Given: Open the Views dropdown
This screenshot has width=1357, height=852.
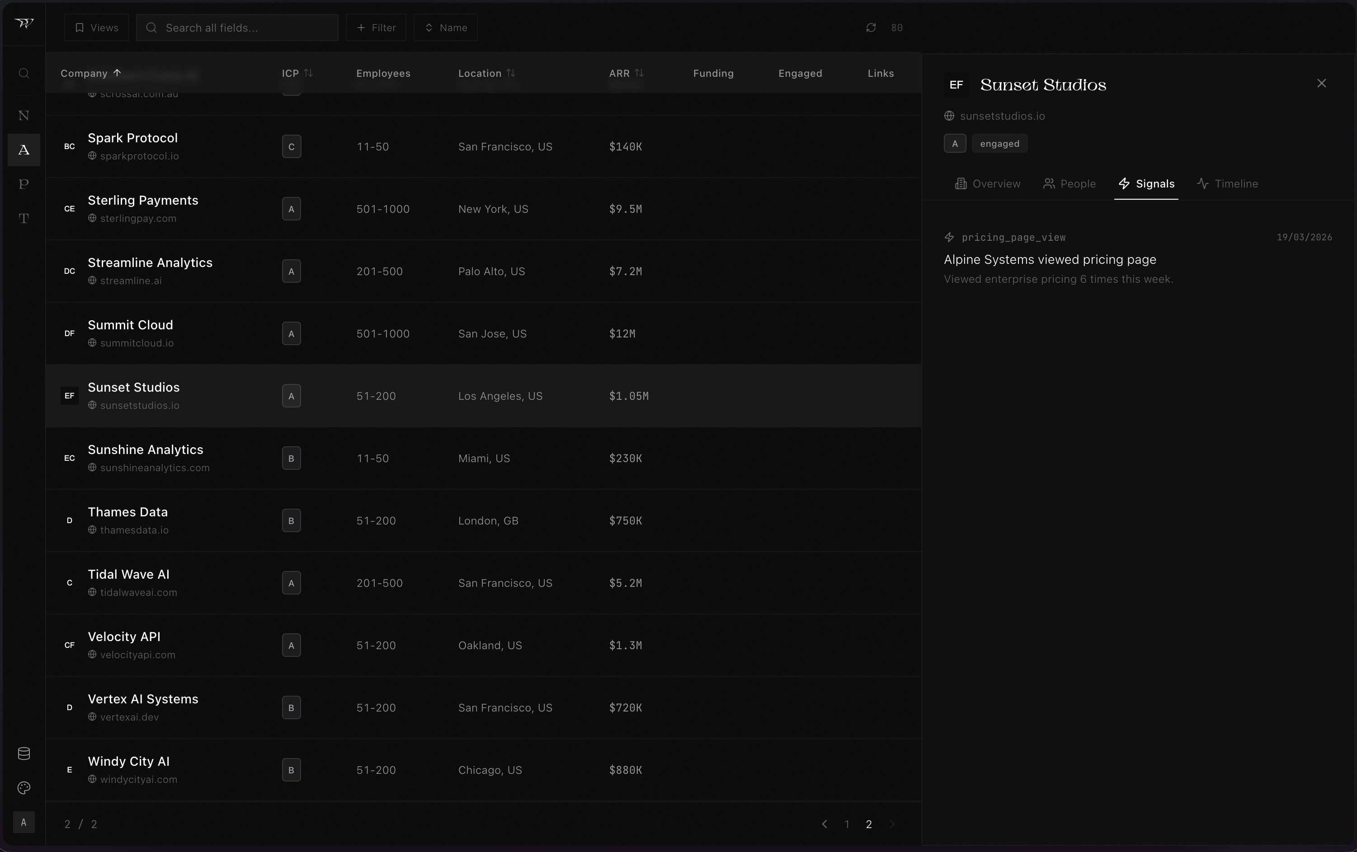Looking at the screenshot, I should coord(96,28).
